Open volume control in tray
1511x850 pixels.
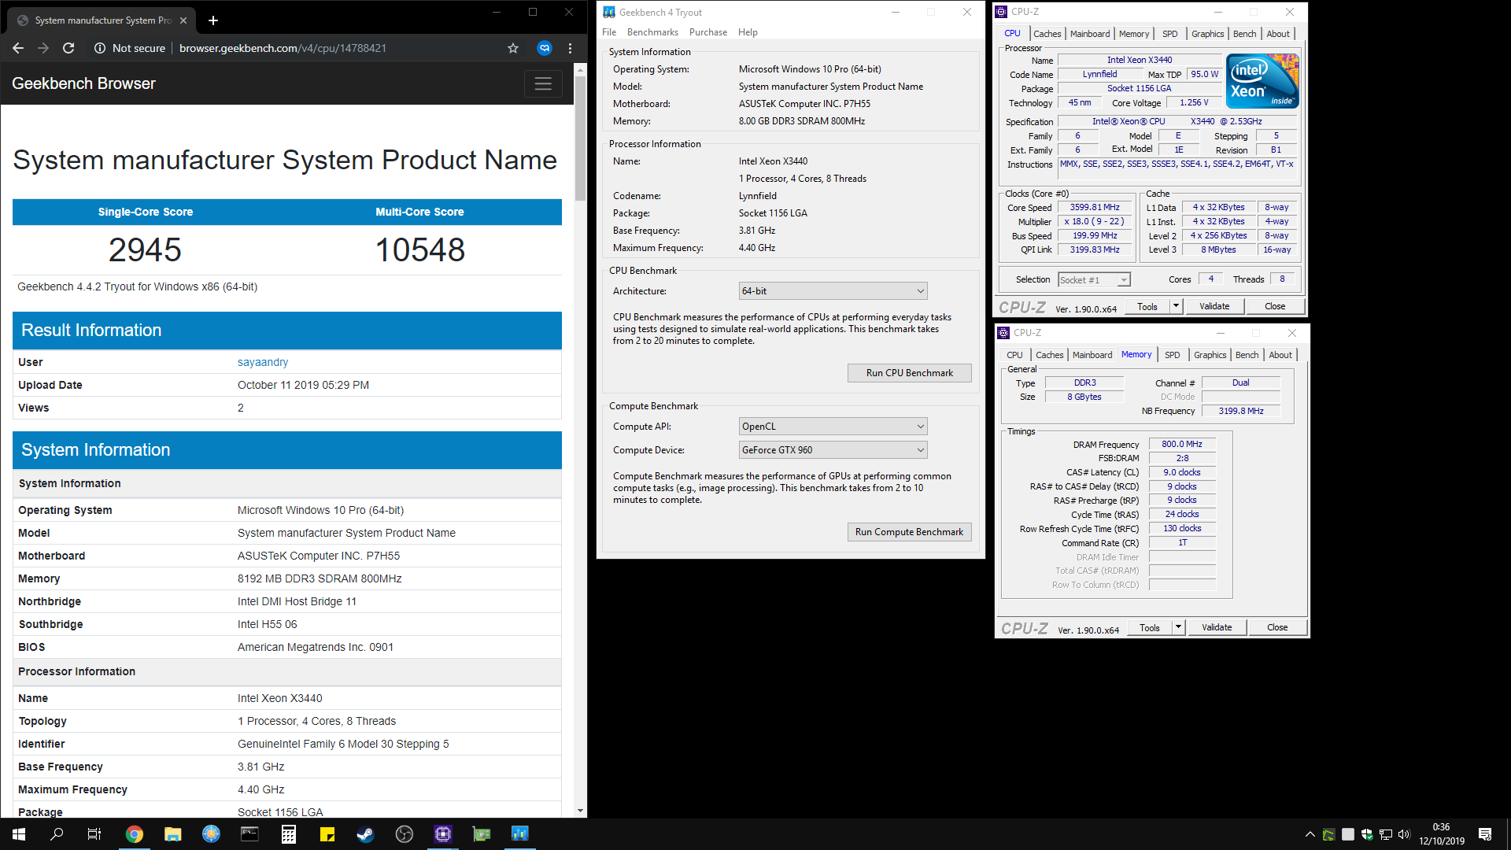tap(1405, 834)
